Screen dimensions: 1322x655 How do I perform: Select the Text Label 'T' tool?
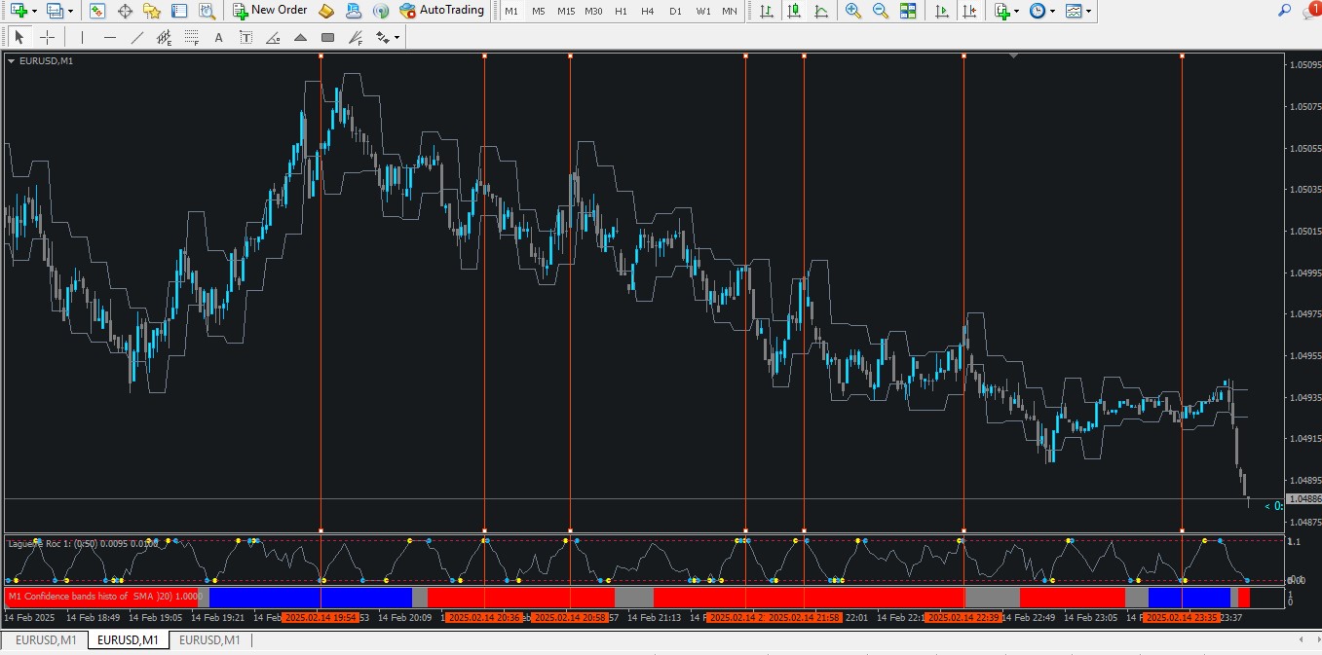click(246, 38)
